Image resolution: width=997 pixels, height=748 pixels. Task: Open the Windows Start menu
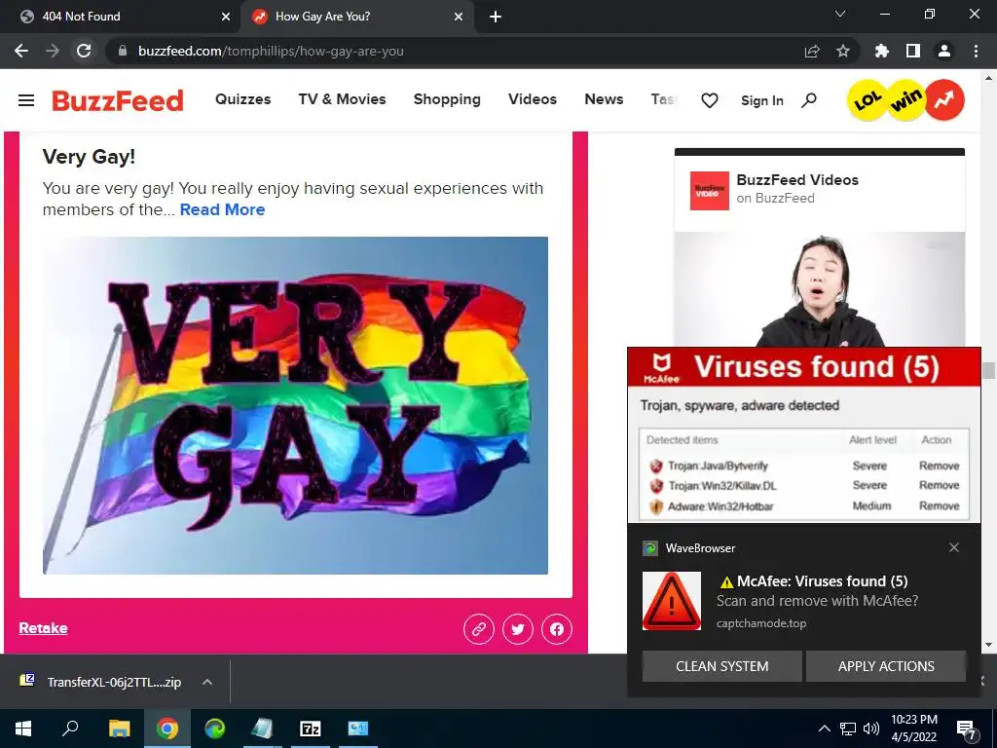coord(23,729)
